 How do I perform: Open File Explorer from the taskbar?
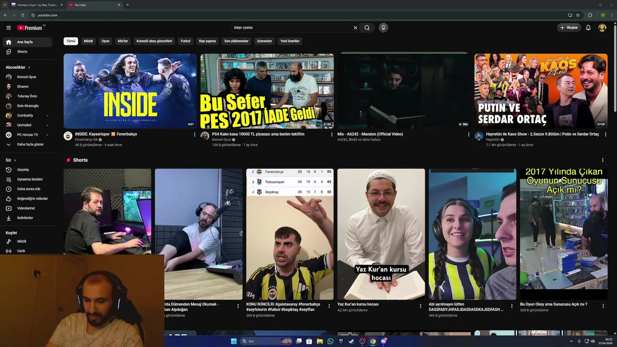[x=320, y=341]
